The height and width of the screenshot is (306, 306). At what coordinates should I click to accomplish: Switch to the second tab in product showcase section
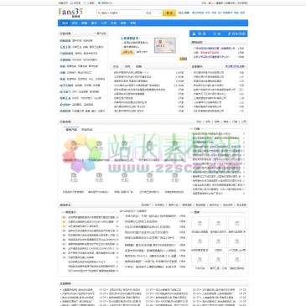87,130
